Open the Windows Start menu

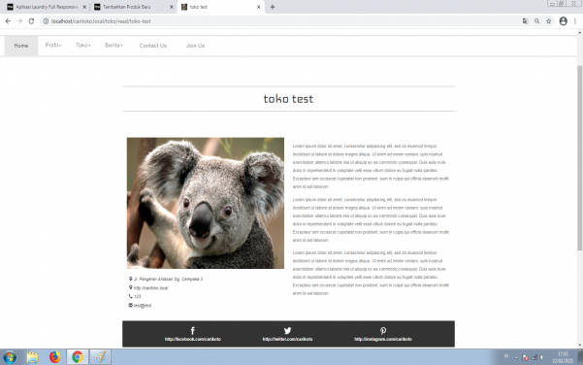[10, 357]
